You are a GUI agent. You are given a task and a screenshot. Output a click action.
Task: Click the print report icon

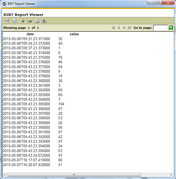click(37, 21)
